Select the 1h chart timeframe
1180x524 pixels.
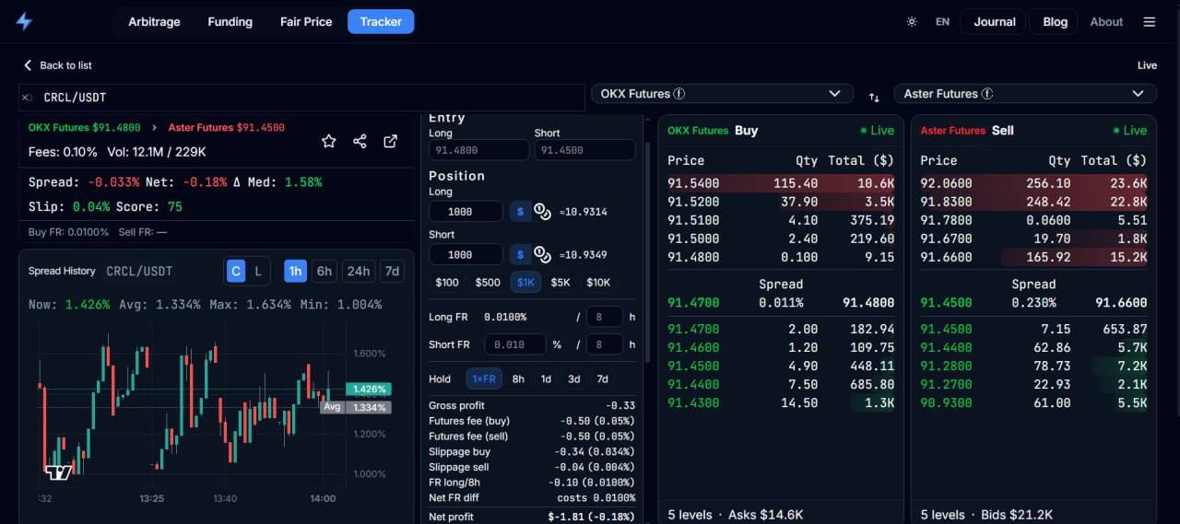tap(296, 271)
